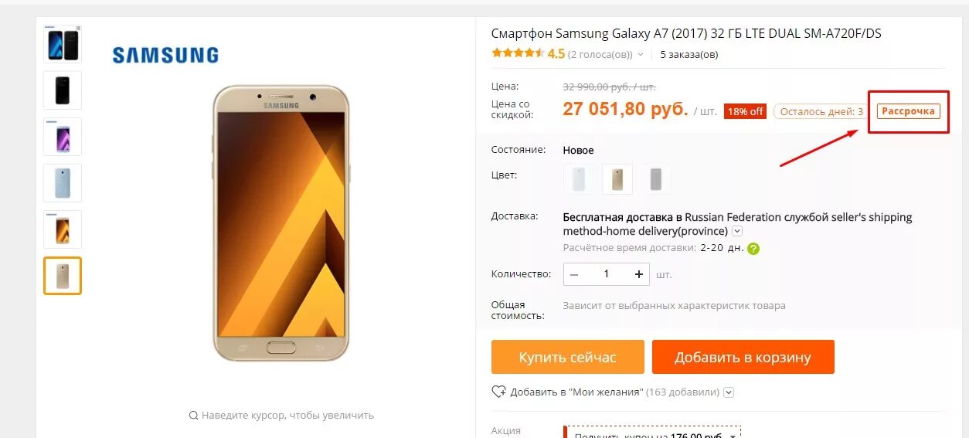Select the light blue phone thumbnail
The height and width of the screenshot is (438, 969).
(x=63, y=183)
